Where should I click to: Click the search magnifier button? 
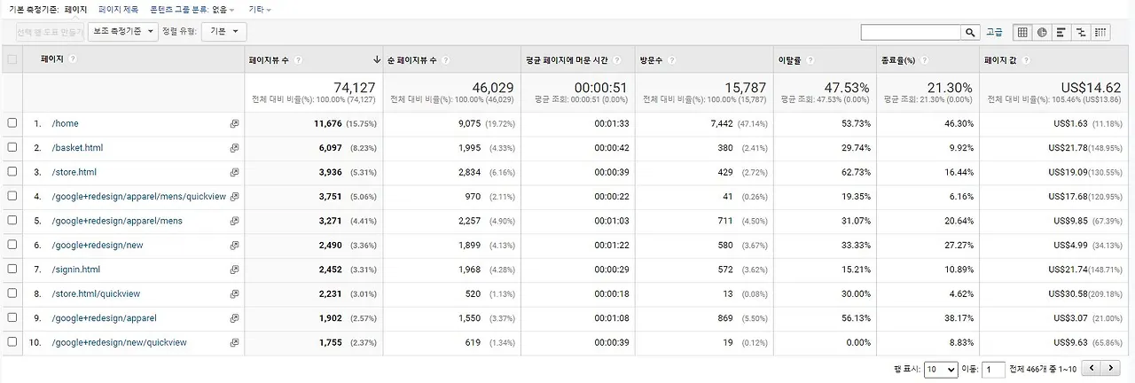(971, 32)
